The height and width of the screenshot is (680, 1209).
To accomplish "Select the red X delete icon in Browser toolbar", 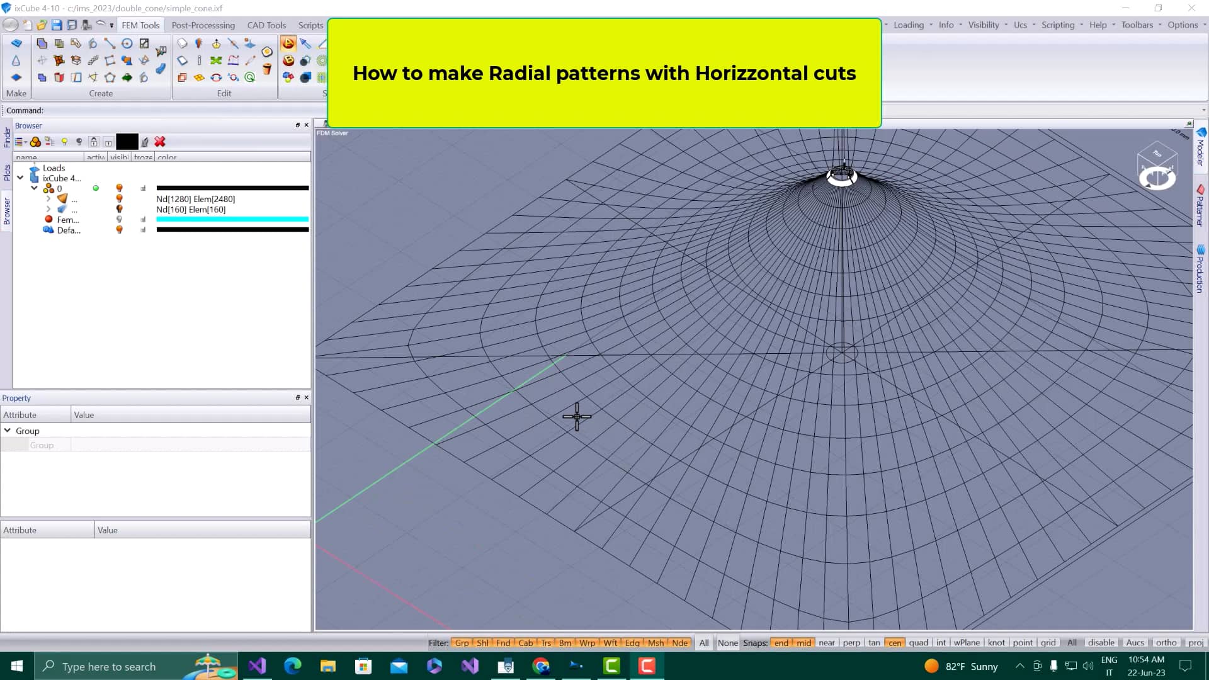I will click(x=160, y=141).
